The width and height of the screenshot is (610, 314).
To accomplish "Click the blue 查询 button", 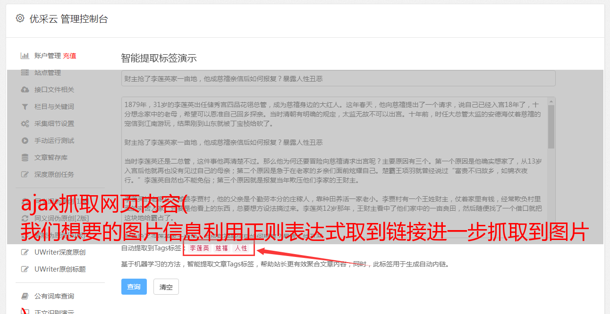I will pyautogui.click(x=134, y=287).
